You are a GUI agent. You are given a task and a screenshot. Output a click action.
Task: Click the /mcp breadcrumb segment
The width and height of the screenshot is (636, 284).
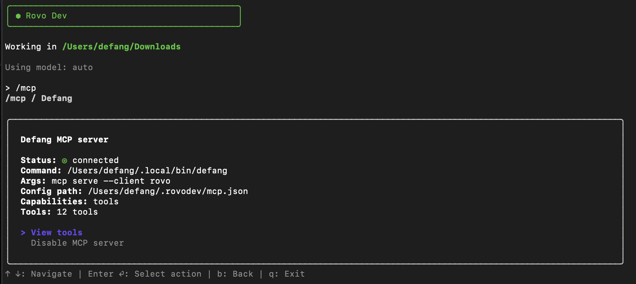click(x=16, y=98)
